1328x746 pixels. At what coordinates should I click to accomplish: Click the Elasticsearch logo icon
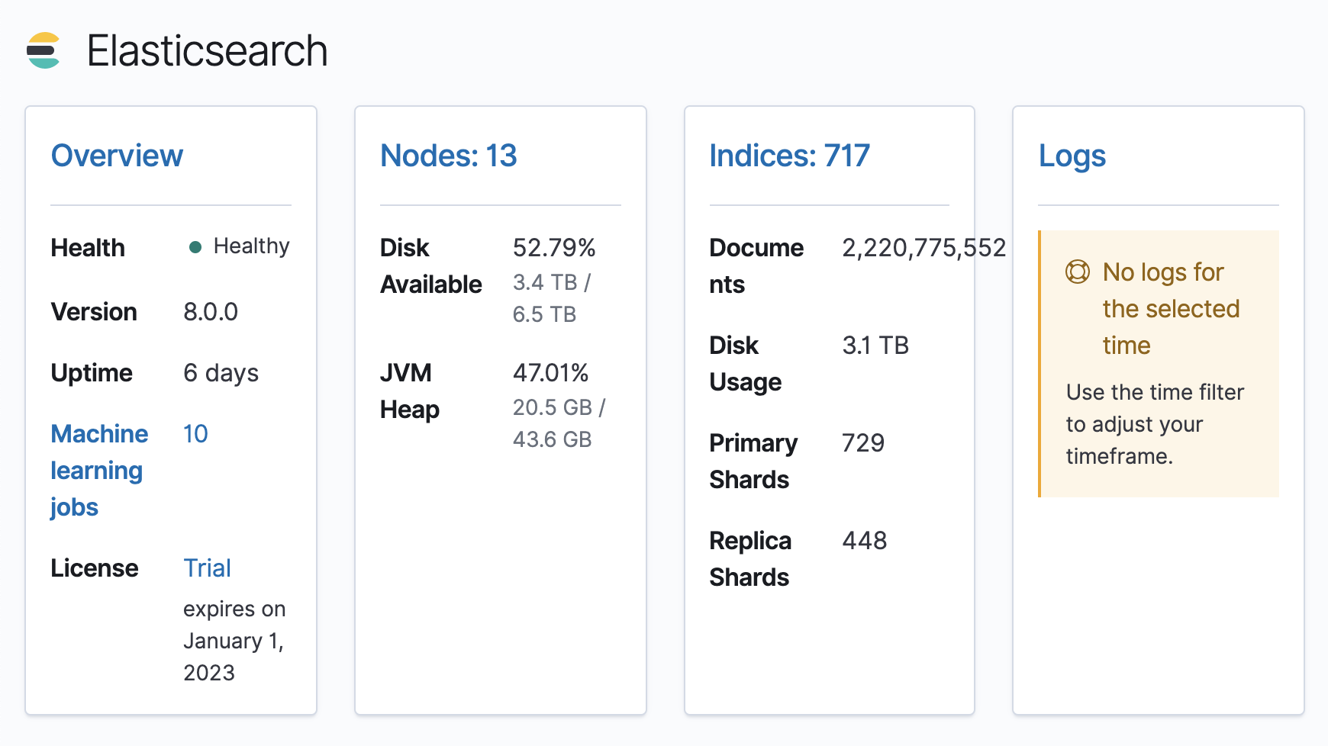(44, 50)
